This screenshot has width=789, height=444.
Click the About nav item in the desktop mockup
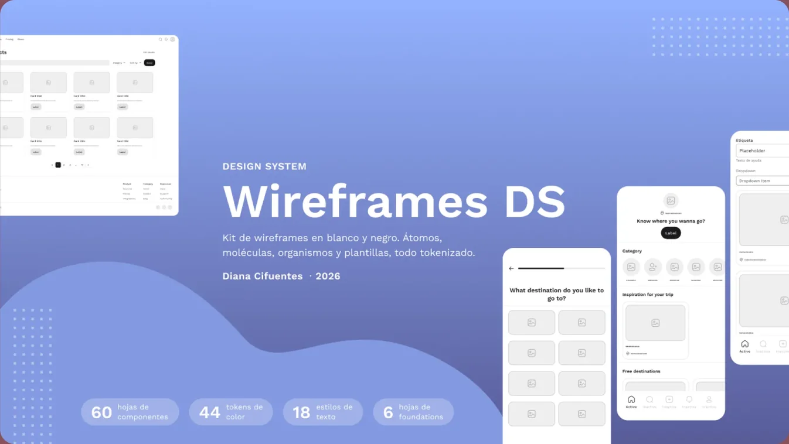tap(21, 39)
